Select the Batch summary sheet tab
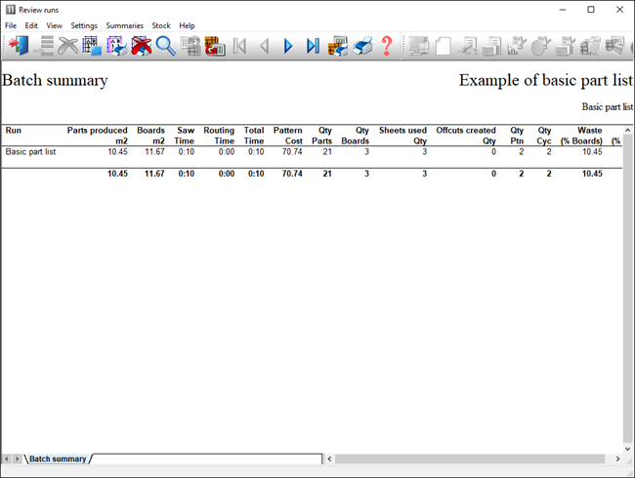This screenshot has height=478, width=635. point(57,458)
